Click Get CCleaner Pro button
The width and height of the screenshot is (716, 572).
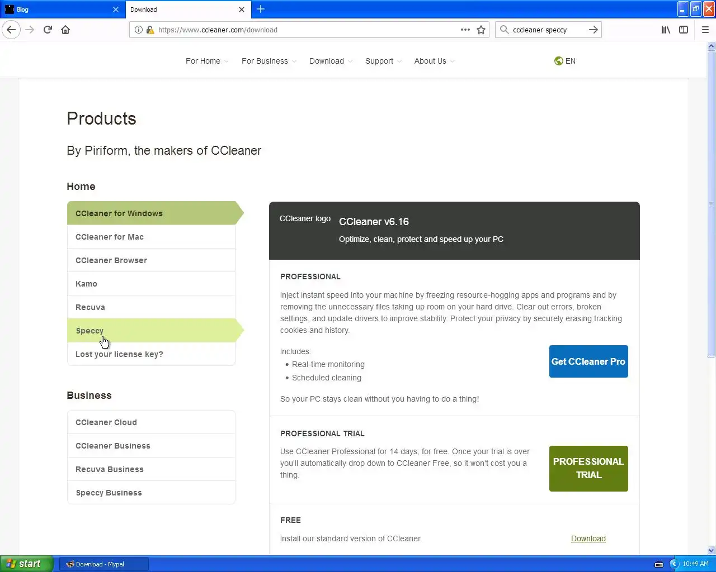click(588, 361)
